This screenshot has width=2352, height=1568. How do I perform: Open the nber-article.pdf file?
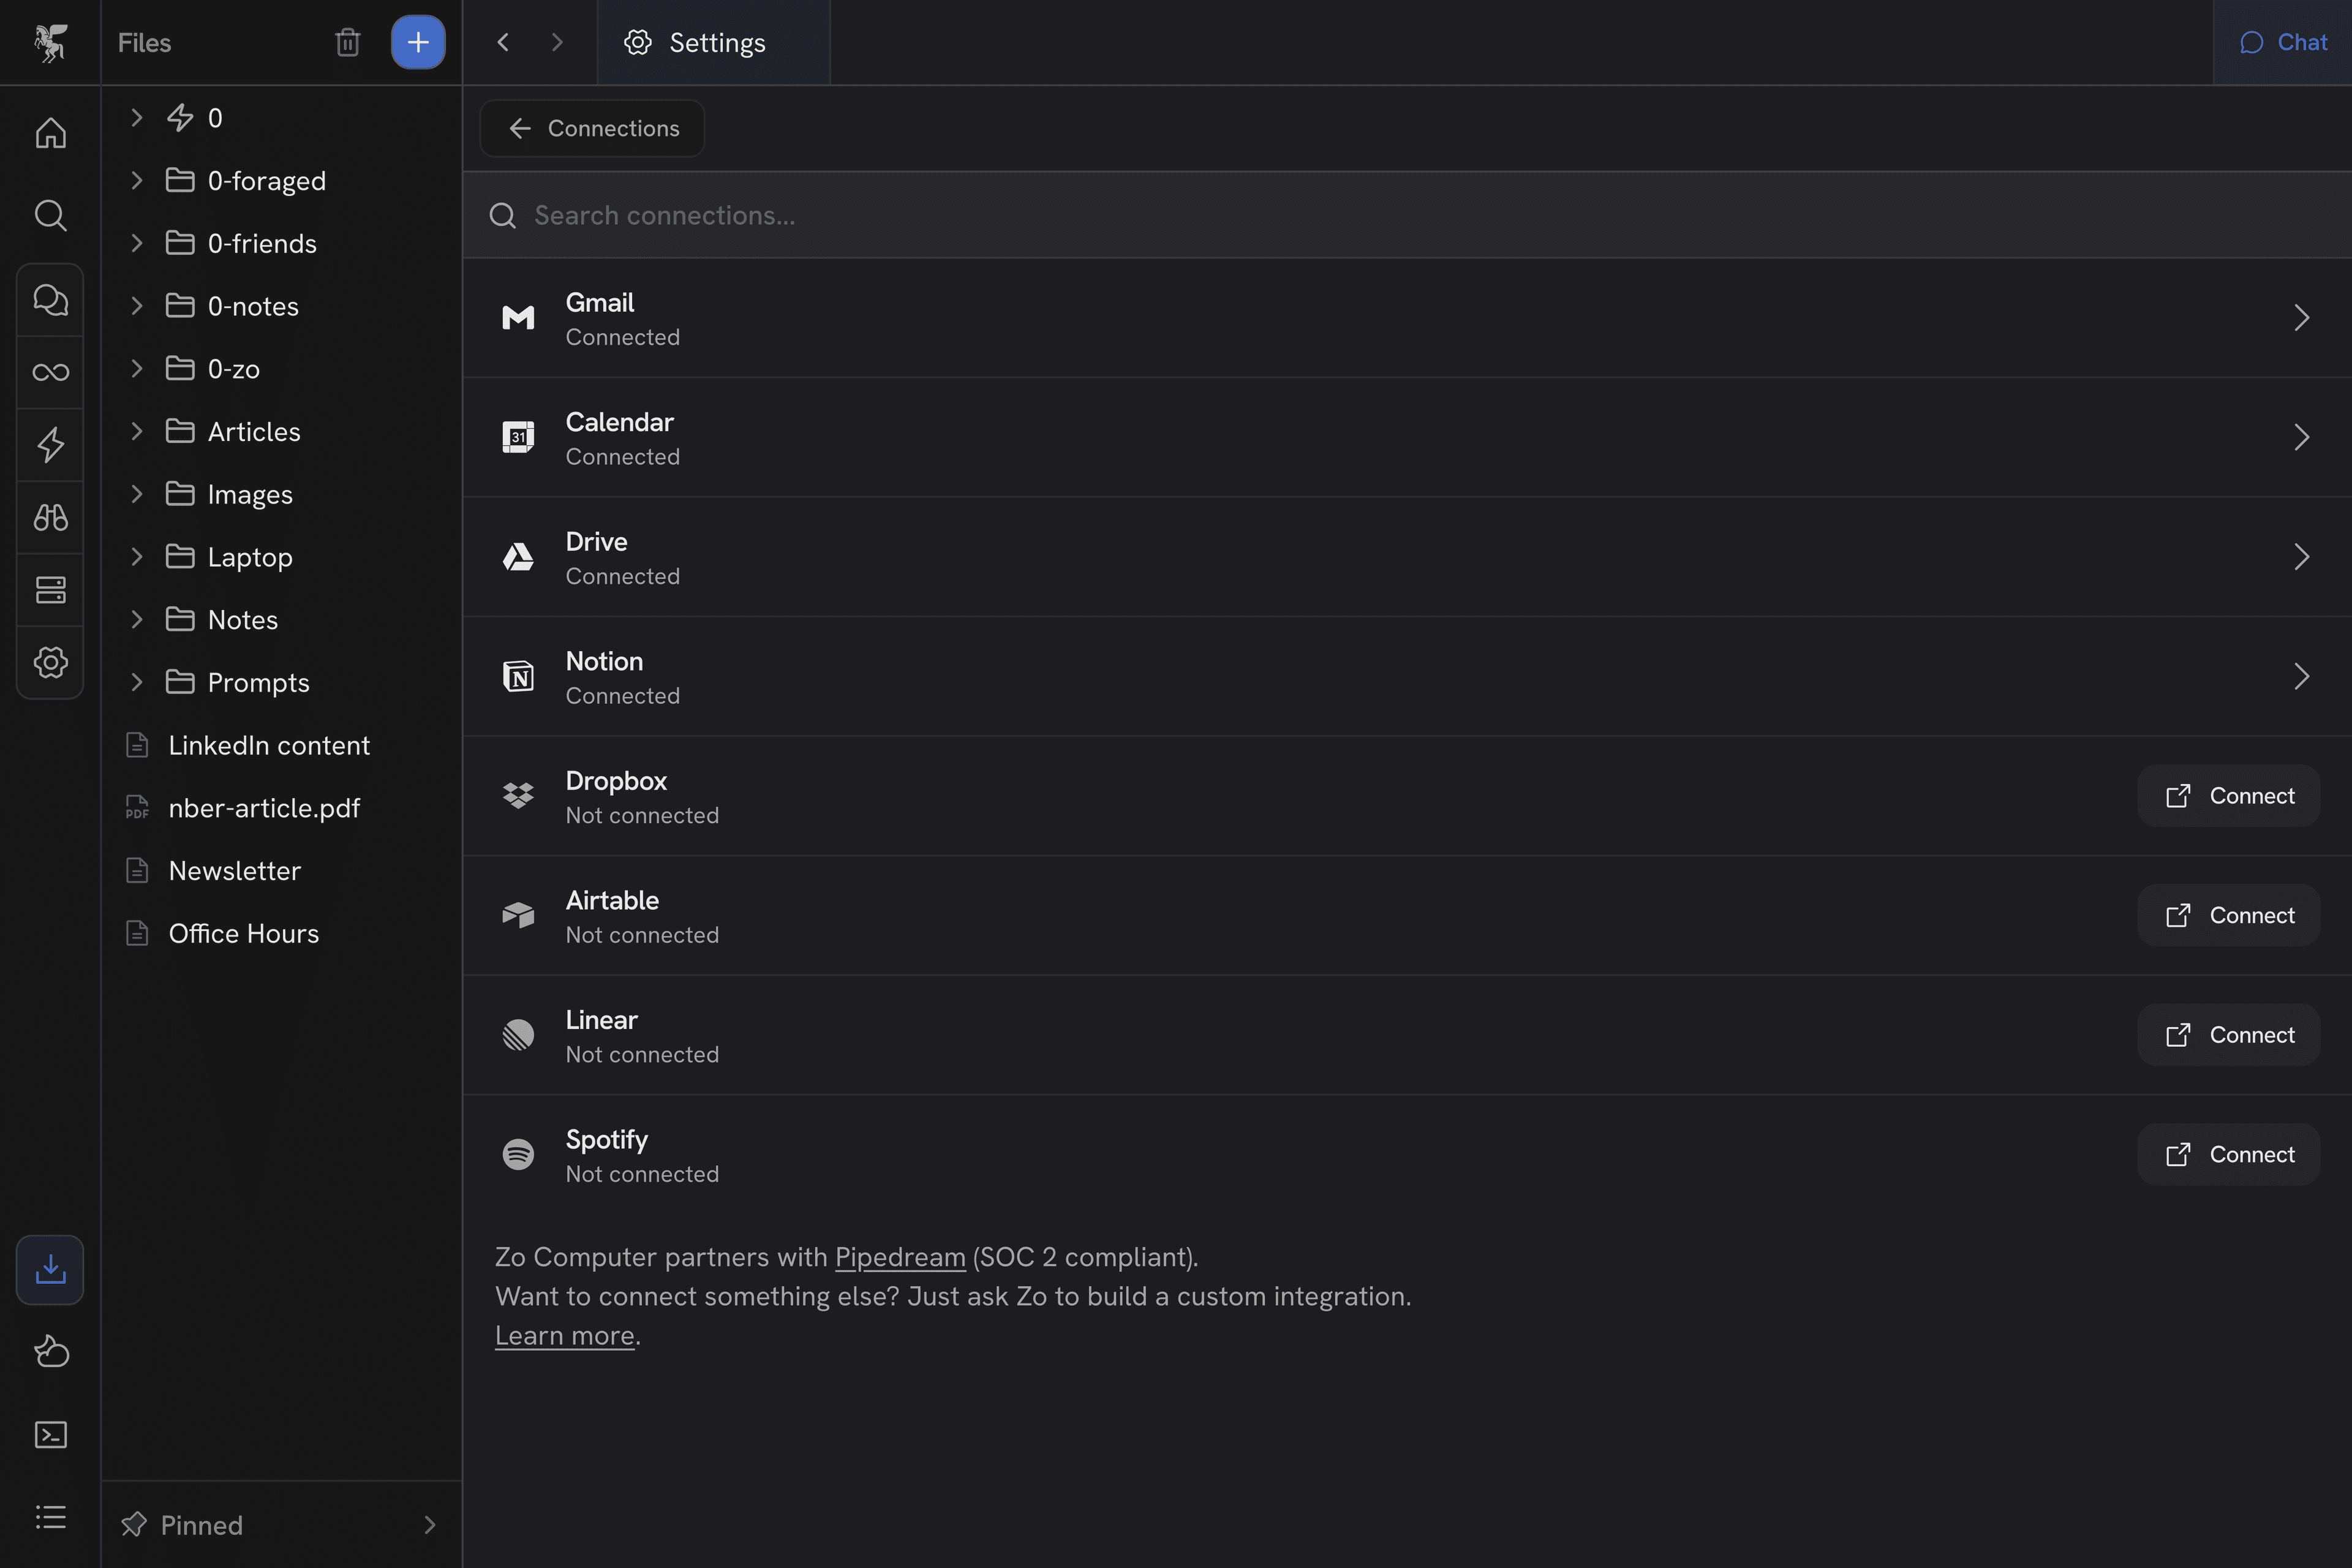click(264, 808)
